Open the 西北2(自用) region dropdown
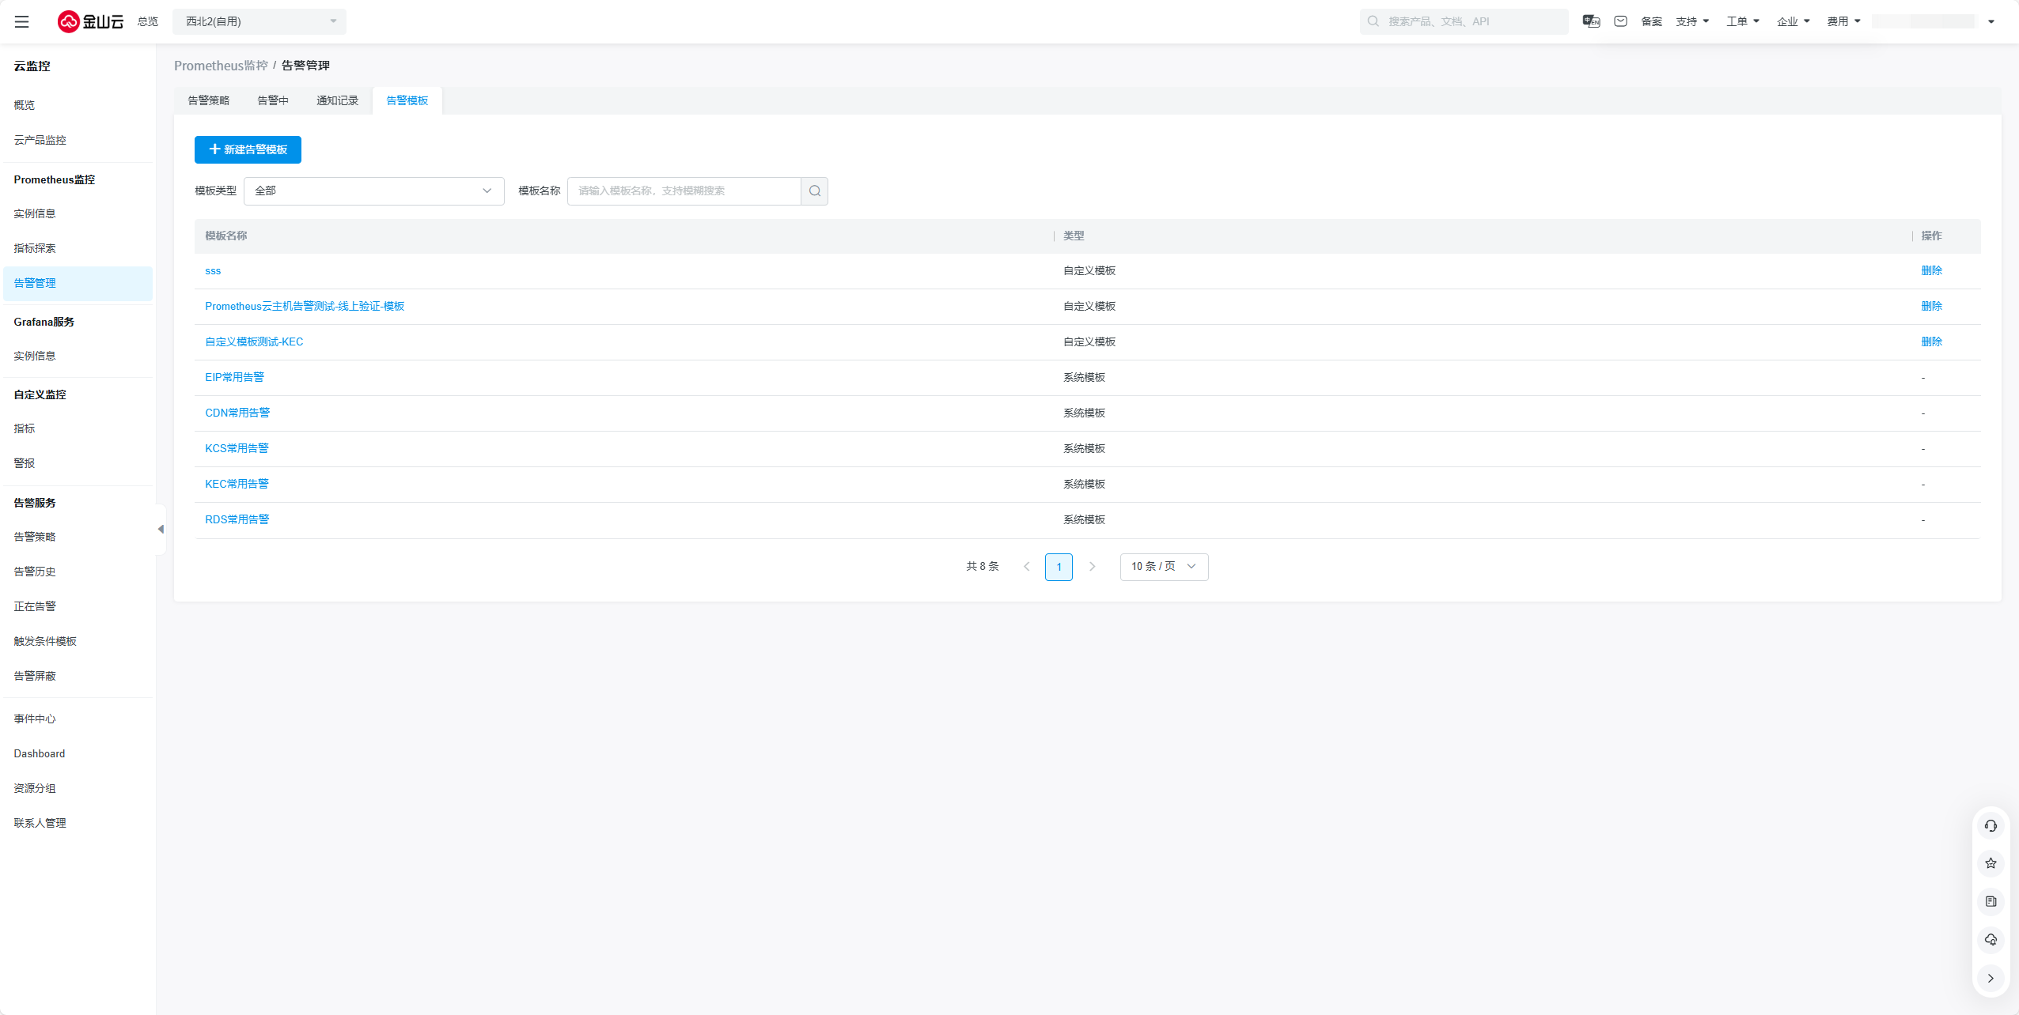The image size is (2019, 1015). click(259, 21)
